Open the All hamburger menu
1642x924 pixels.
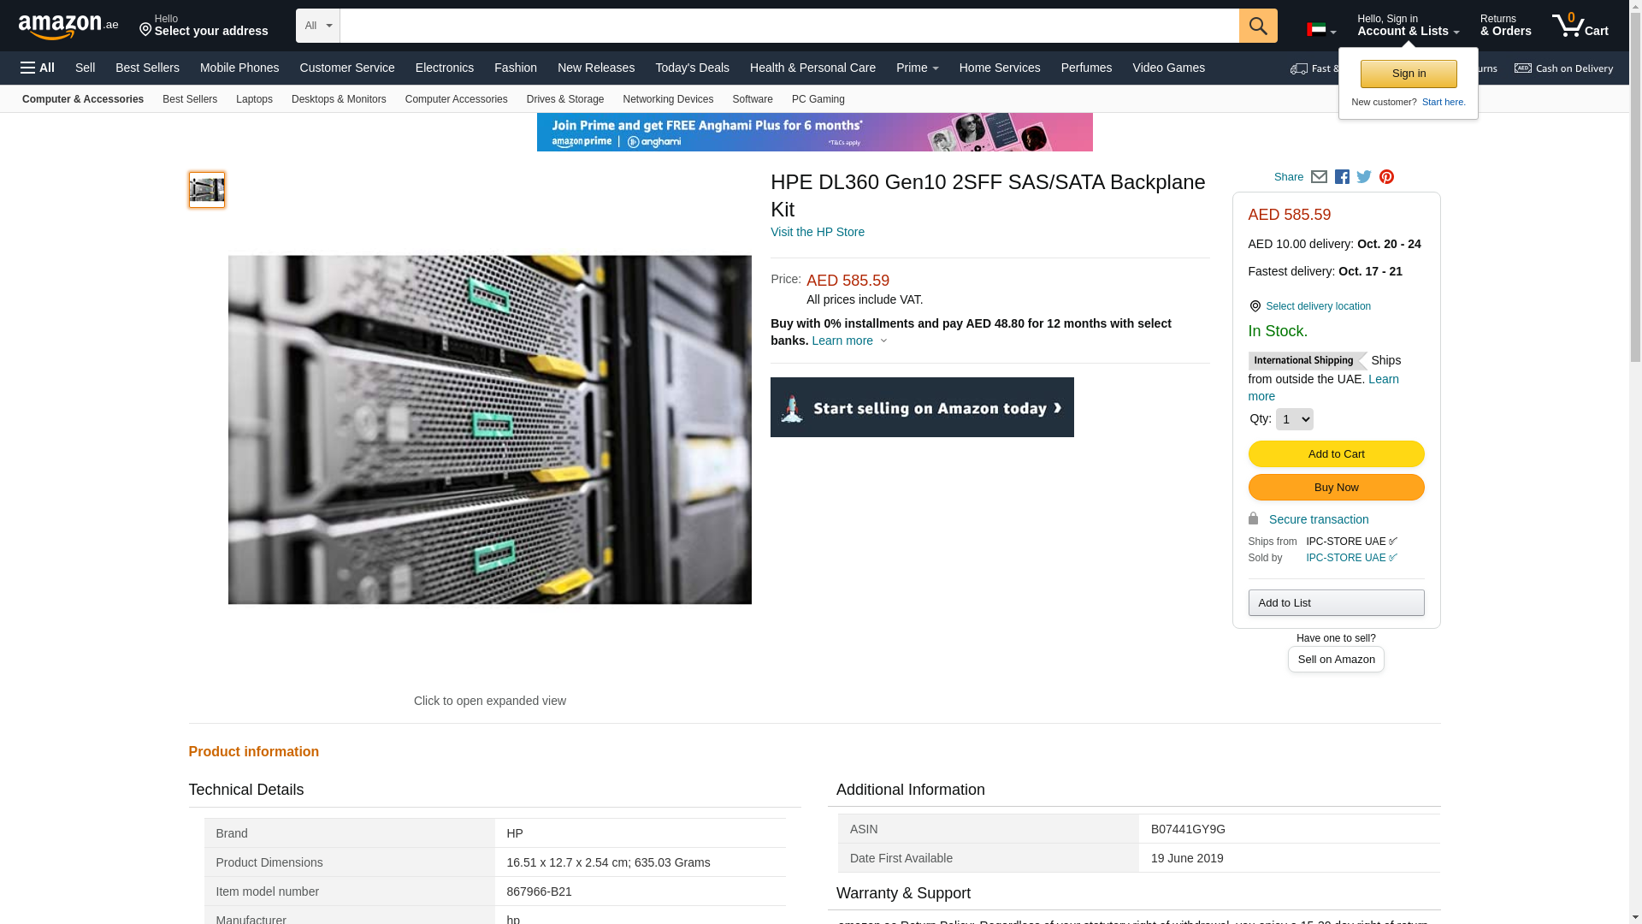coord(38,68)
